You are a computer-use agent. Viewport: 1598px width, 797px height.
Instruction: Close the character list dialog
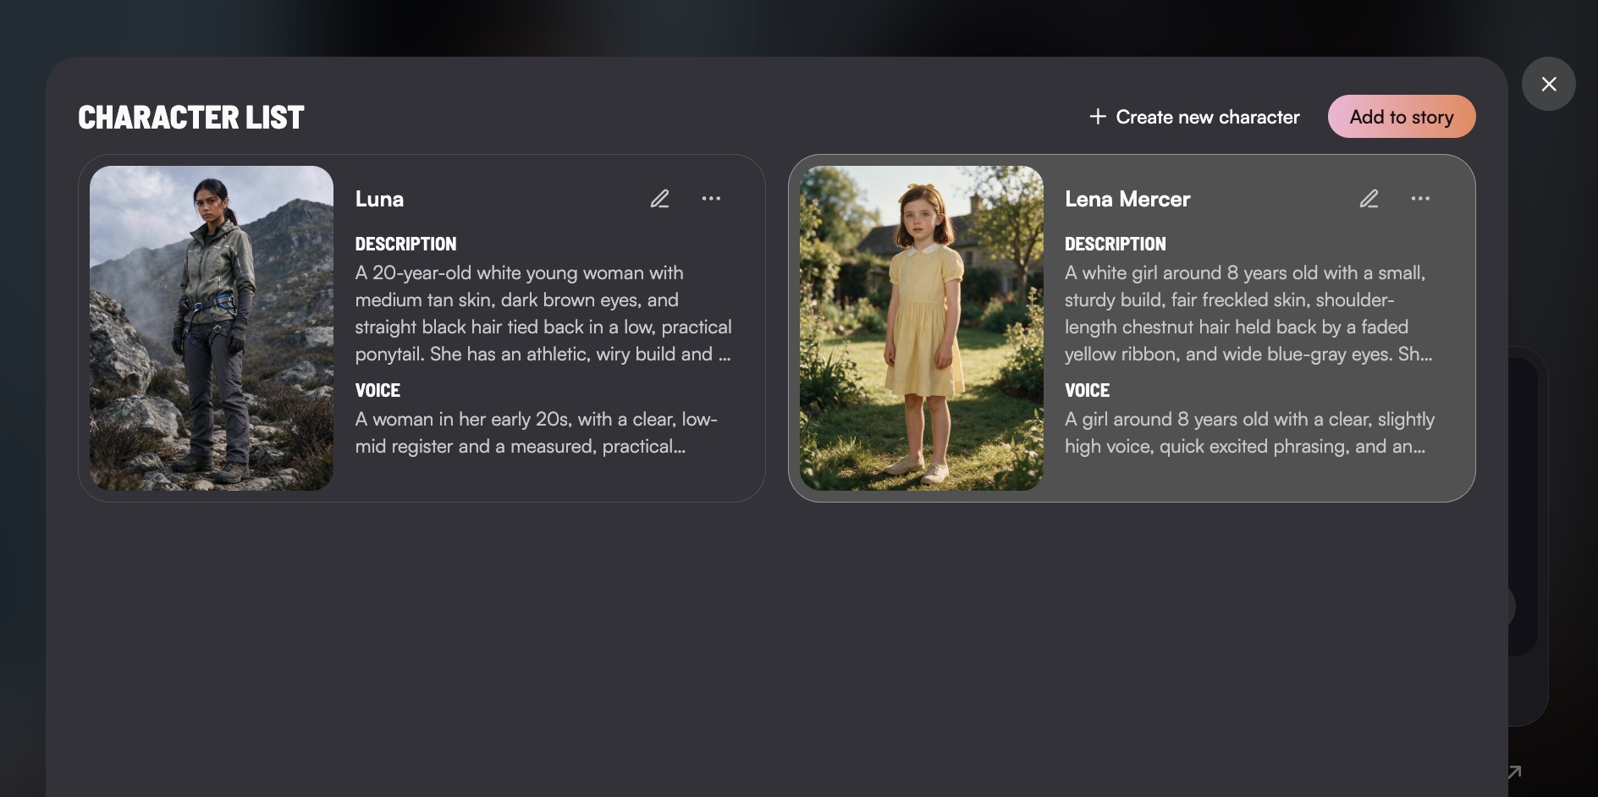coord(1548,84)
